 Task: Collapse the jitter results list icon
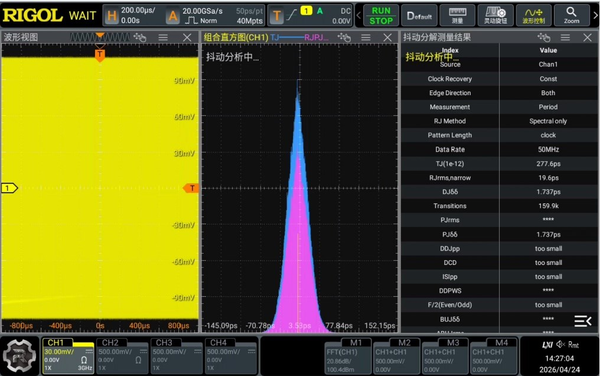coord(583,321)
